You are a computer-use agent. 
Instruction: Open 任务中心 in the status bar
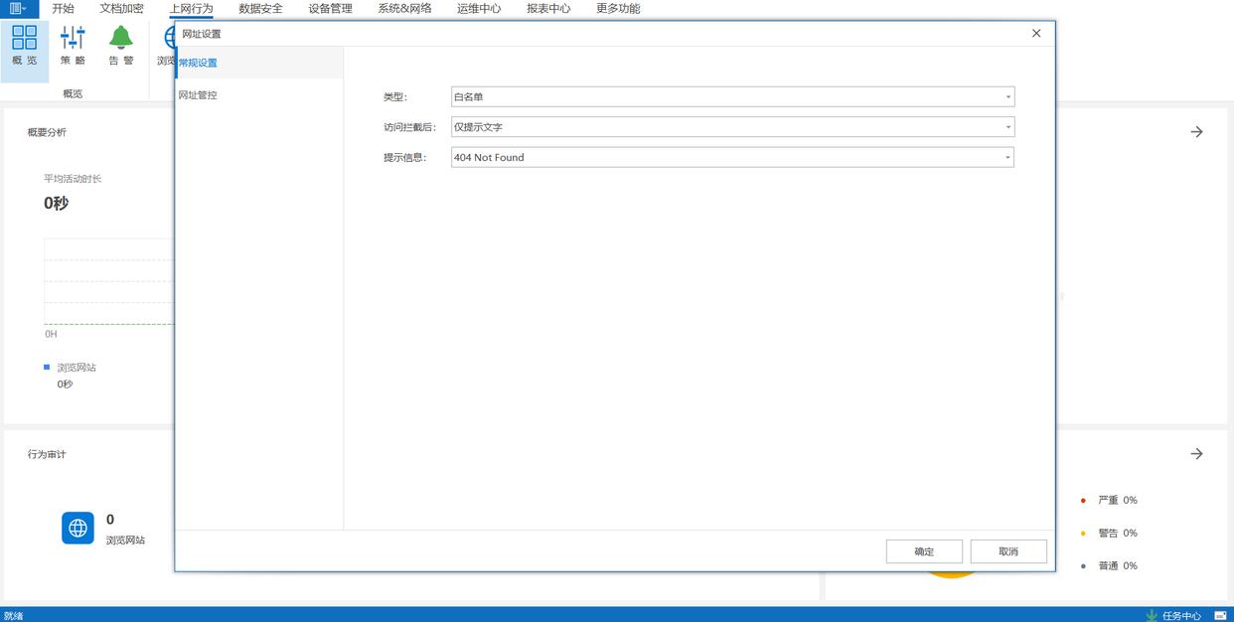pyautogui.click(x=1173, y=615)
